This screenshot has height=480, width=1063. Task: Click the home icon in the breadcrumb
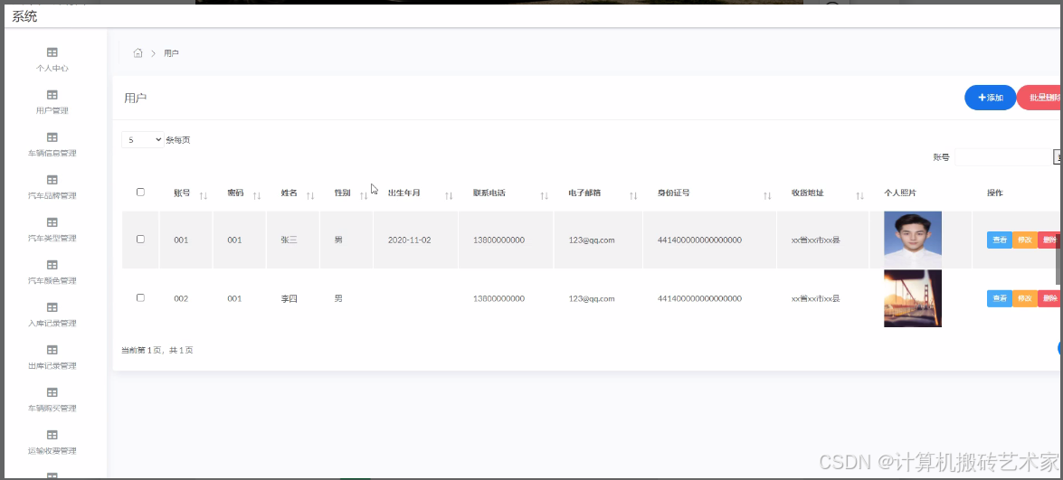pos(138,52)
